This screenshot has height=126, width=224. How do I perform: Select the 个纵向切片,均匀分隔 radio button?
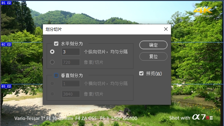pos(52,52)
